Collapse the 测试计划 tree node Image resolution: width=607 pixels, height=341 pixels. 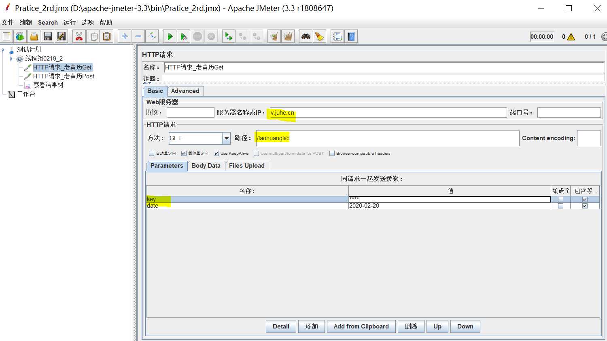point(3,50)
